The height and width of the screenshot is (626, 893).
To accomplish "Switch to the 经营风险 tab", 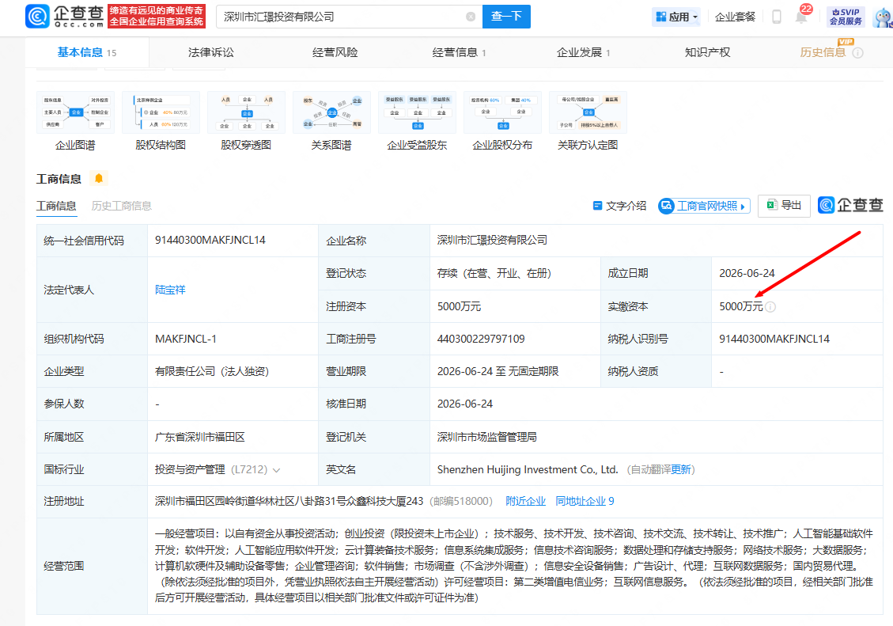I will pyautogui.click(x=335, y=52).
